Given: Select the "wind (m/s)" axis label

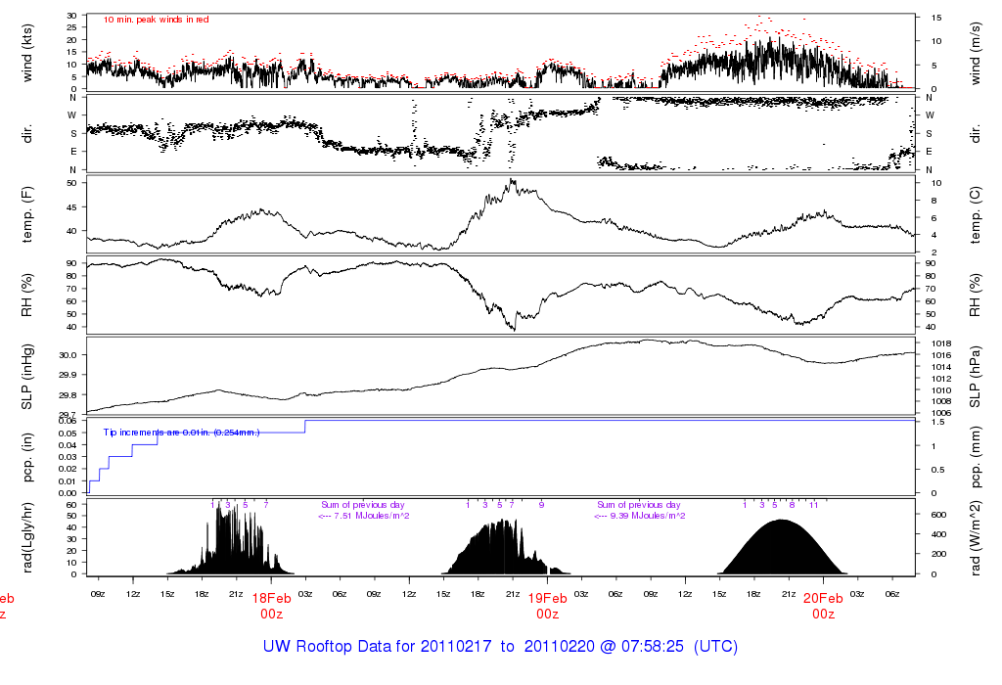Looking at the screenshot, I should (975, 54).
